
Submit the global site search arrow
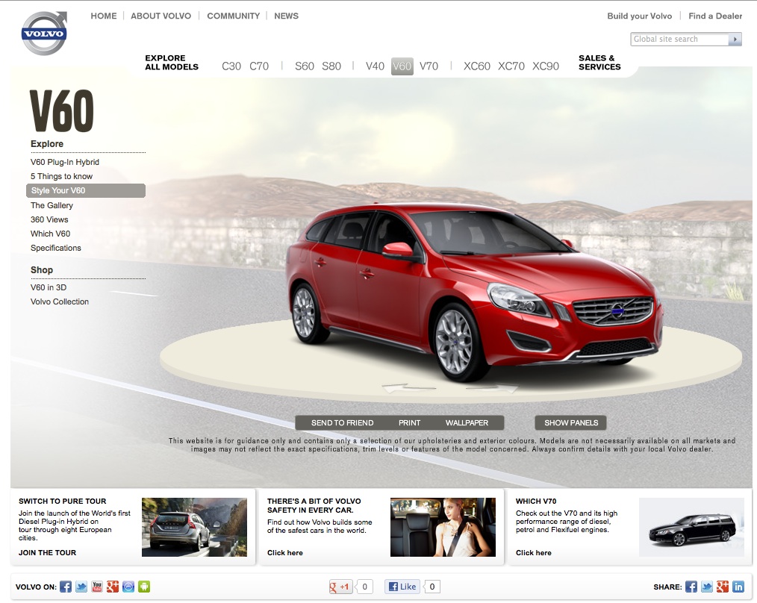tap(735, 39)
